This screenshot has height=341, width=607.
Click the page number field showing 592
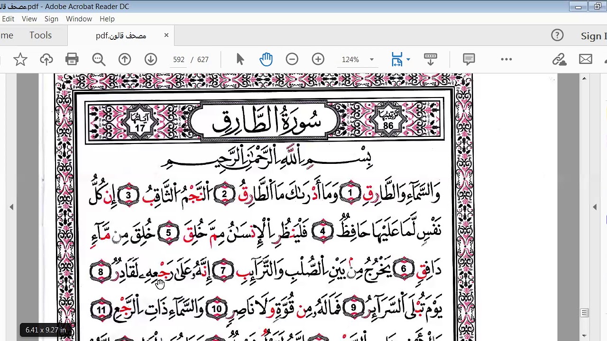point(179,60)
